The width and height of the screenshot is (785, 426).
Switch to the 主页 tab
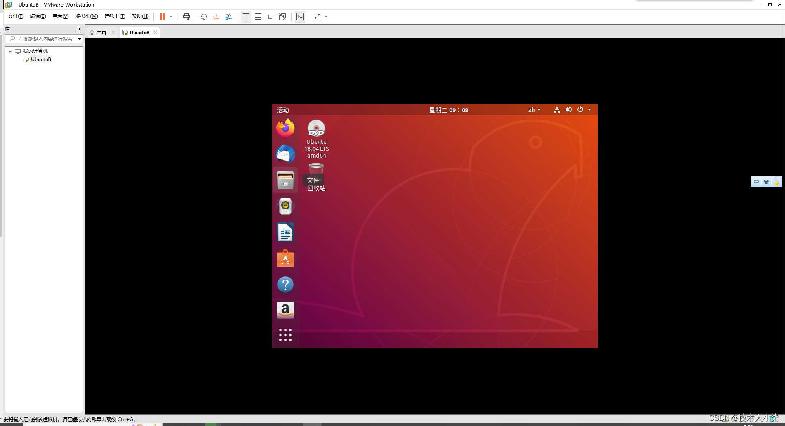pyautogui.click(x=102, y=33)
